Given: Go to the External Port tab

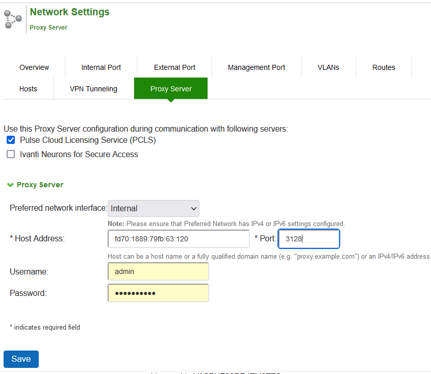Looking at the screenshot, I should coord(174,67).
